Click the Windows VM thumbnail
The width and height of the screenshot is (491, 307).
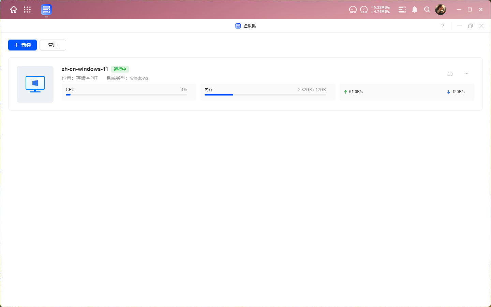(x=35, y=84)
